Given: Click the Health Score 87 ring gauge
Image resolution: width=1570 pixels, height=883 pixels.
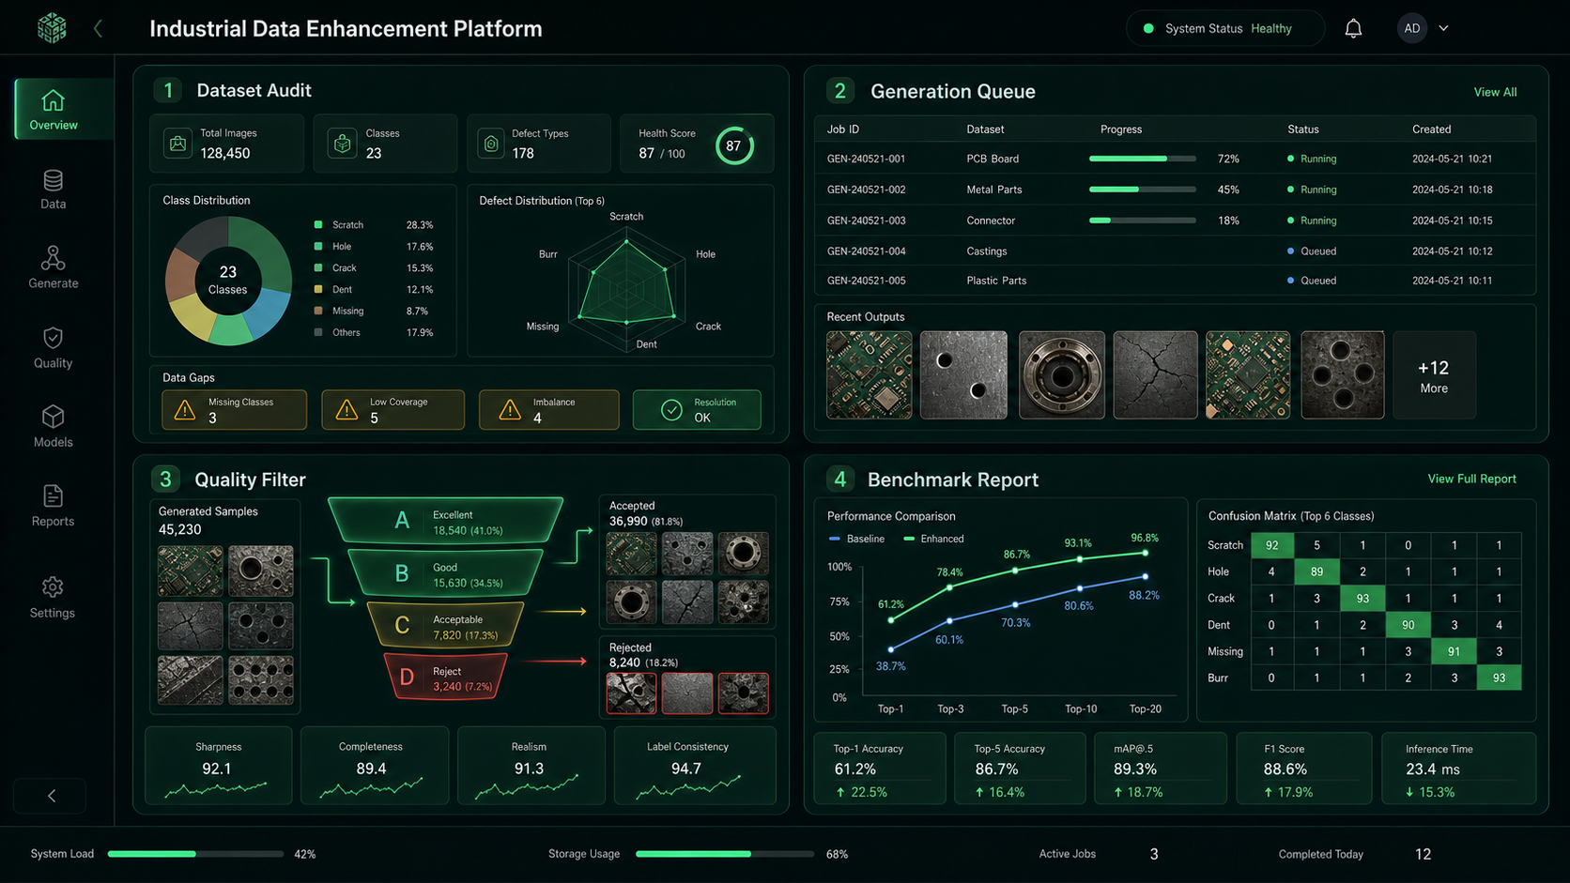Looking at the screenshot, I should tap(733, 145).
